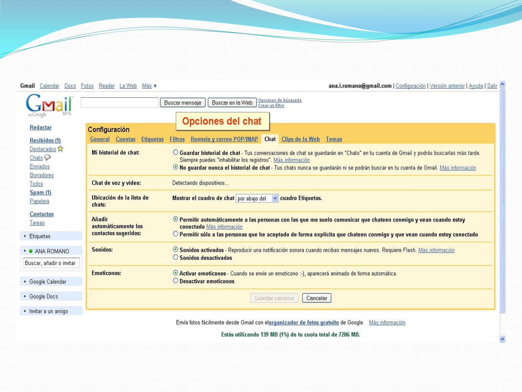This screenshot has height=392, width=522.
Task: Open the 'por abajo del' dropdown
Action: click(x=257, y=198)
